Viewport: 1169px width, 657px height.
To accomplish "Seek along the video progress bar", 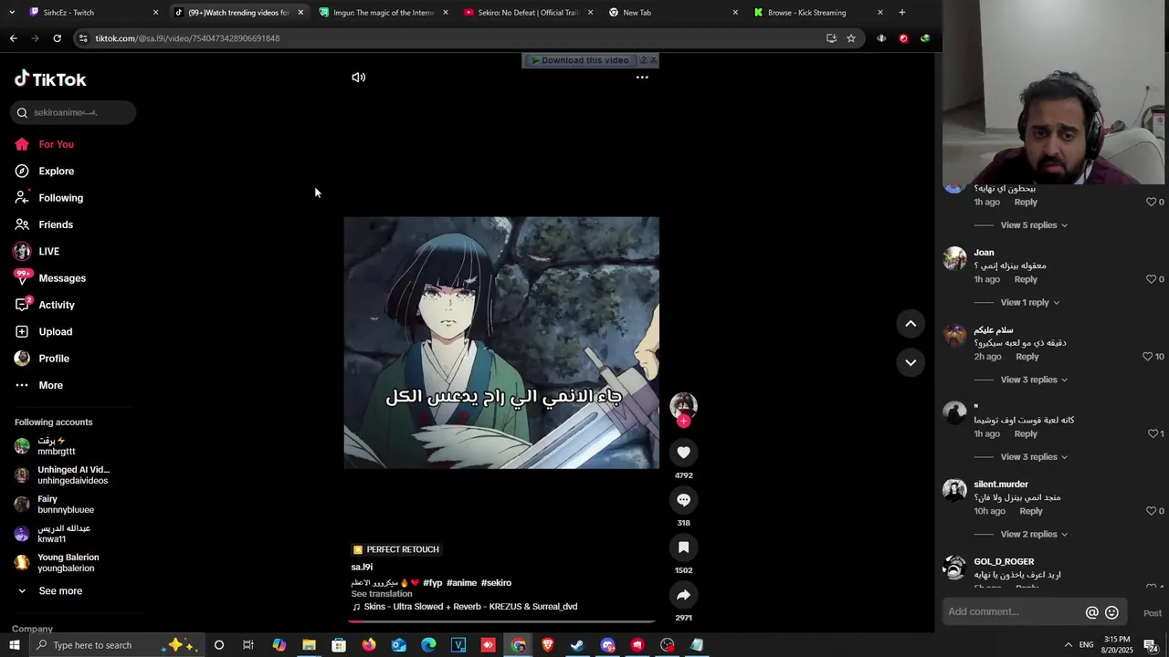I will click(x=501, y=621).
